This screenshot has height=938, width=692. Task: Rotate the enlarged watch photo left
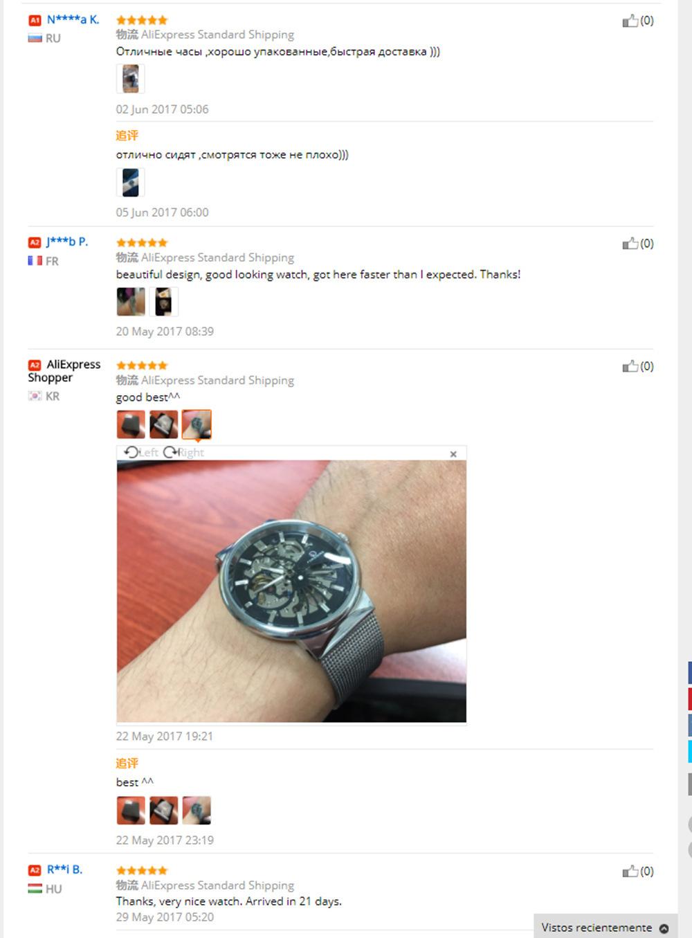point(141,453)
